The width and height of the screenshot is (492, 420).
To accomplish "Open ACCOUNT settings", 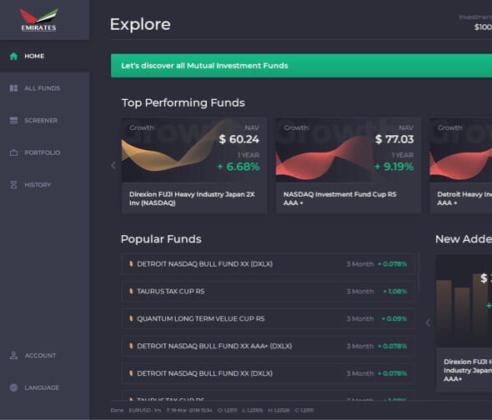I will coord(44,355).
